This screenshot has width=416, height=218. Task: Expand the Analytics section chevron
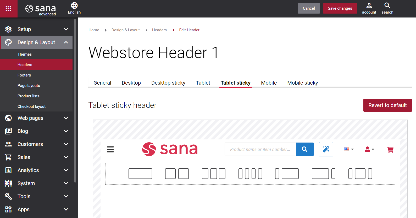click(66, 170)
